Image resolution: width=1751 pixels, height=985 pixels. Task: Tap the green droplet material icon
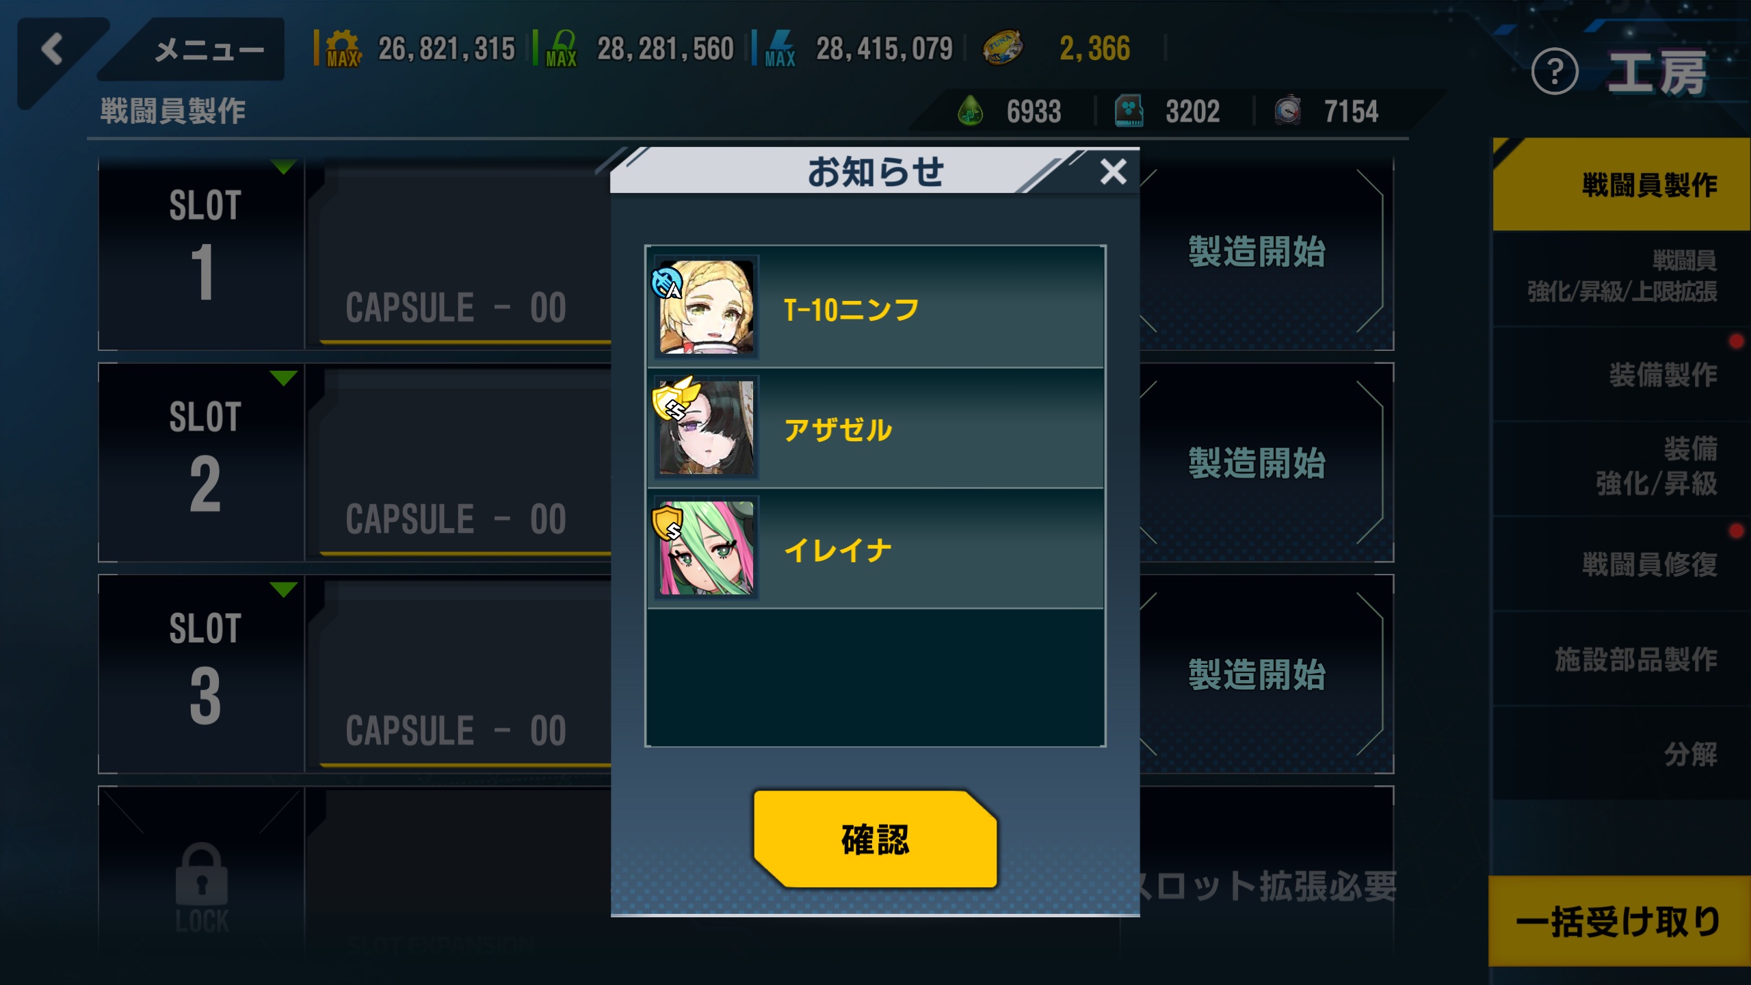click(970, 111)
